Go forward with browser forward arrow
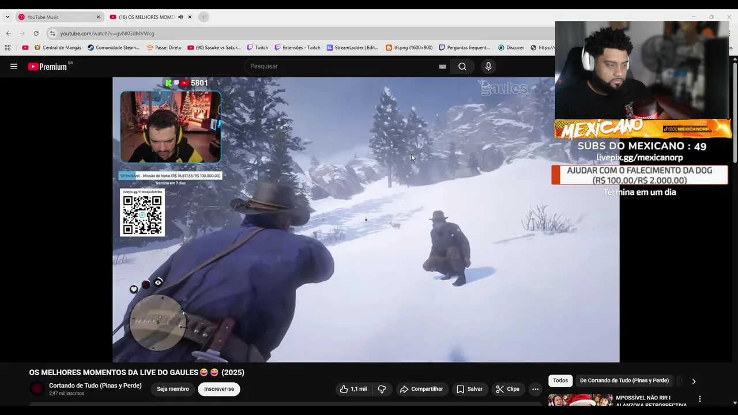Screen dimensions: 738x415 click(22, 33)
